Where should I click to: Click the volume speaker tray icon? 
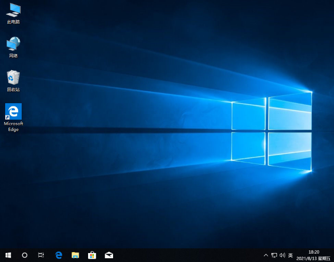[282, 255]
